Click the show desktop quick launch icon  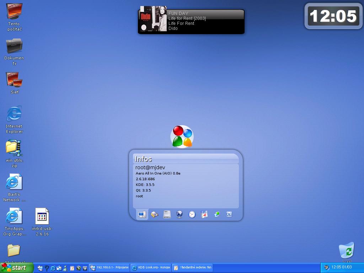[x=40, y=268]
